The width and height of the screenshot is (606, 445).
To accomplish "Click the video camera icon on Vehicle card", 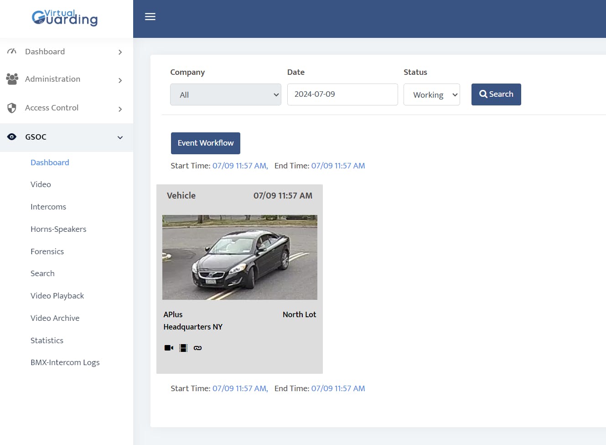I will [x=169, y=348].
